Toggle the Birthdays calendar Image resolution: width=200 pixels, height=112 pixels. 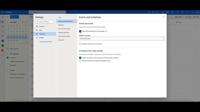pos(7,65)
